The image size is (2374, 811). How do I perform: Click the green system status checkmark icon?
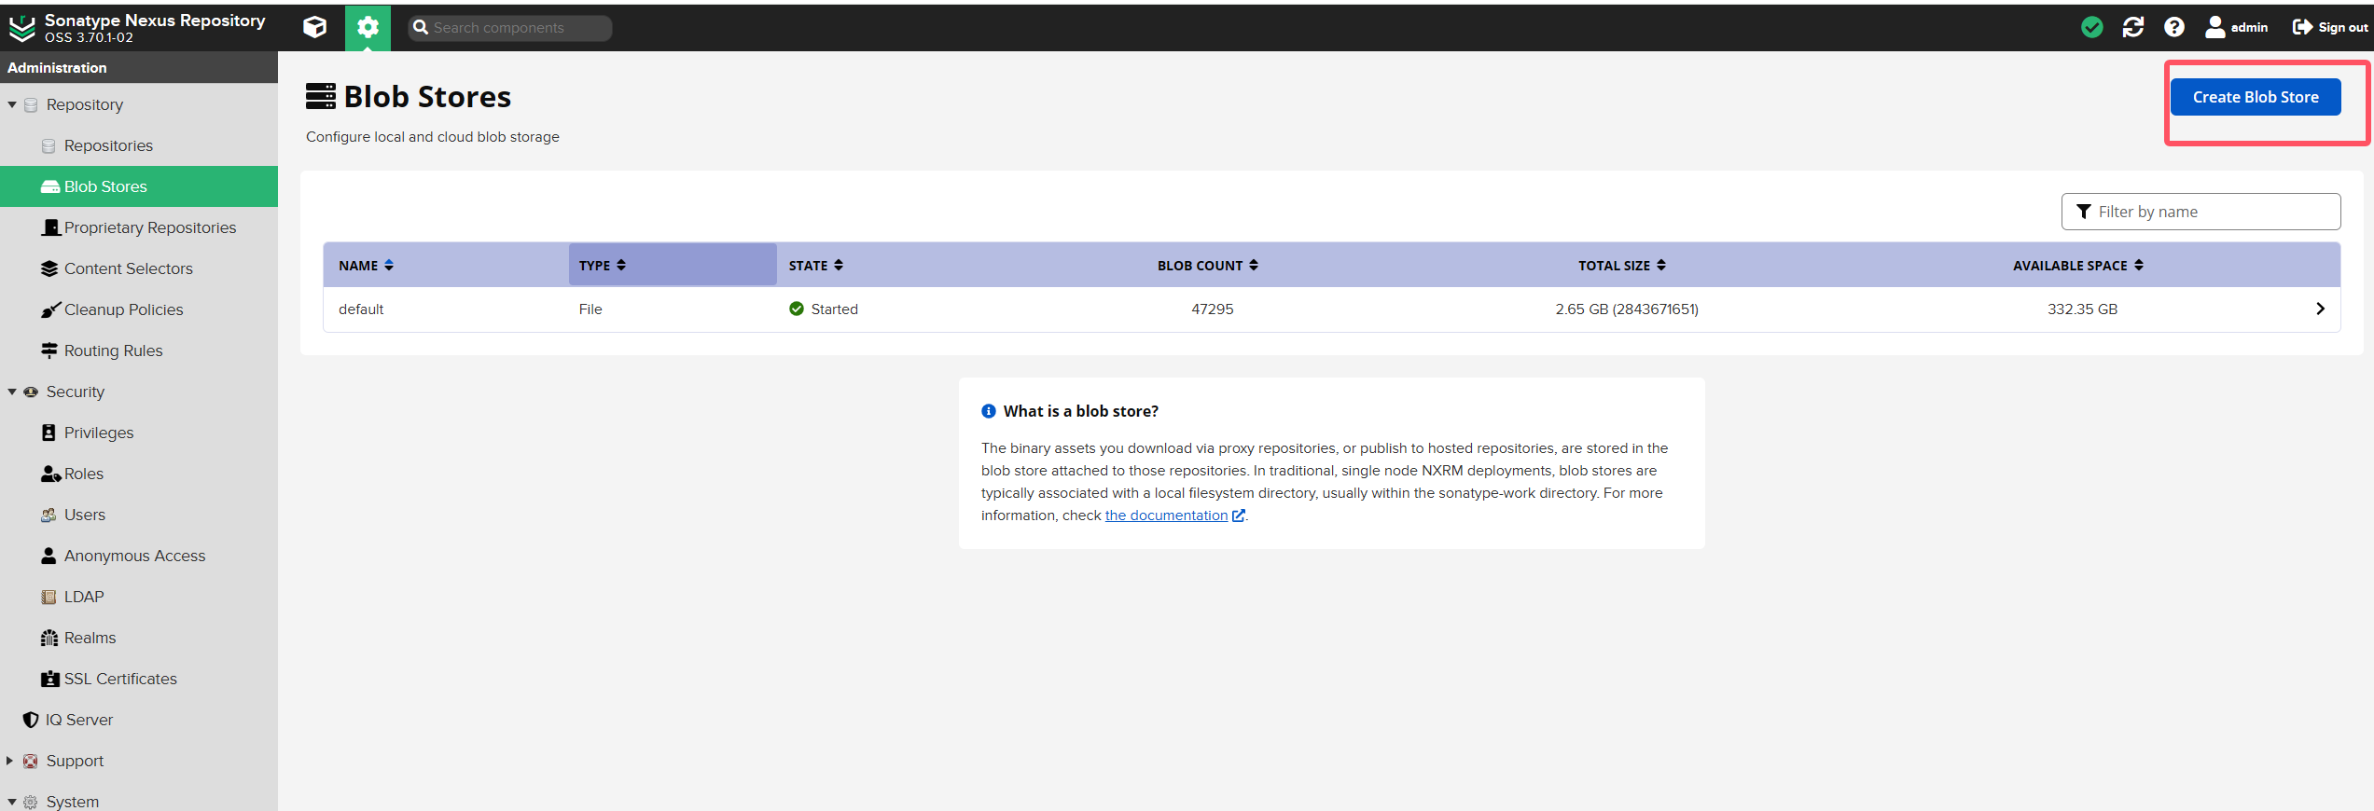[2091, 27]
